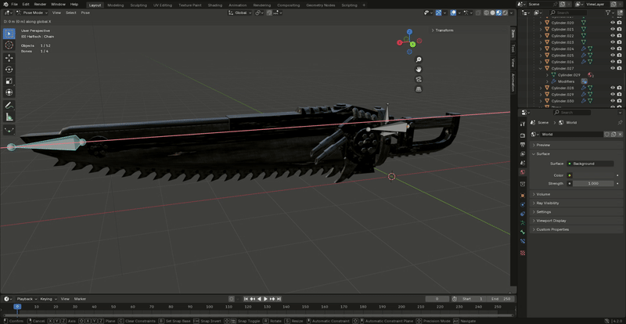626x324 pixels.
Task: Expand the Volume panel
Action: pyautogui.click(x=543, y=194)
